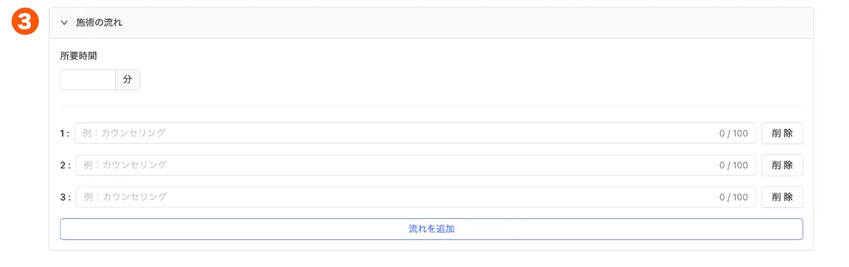Focus the flow step 1 input field

click(395, 133)
